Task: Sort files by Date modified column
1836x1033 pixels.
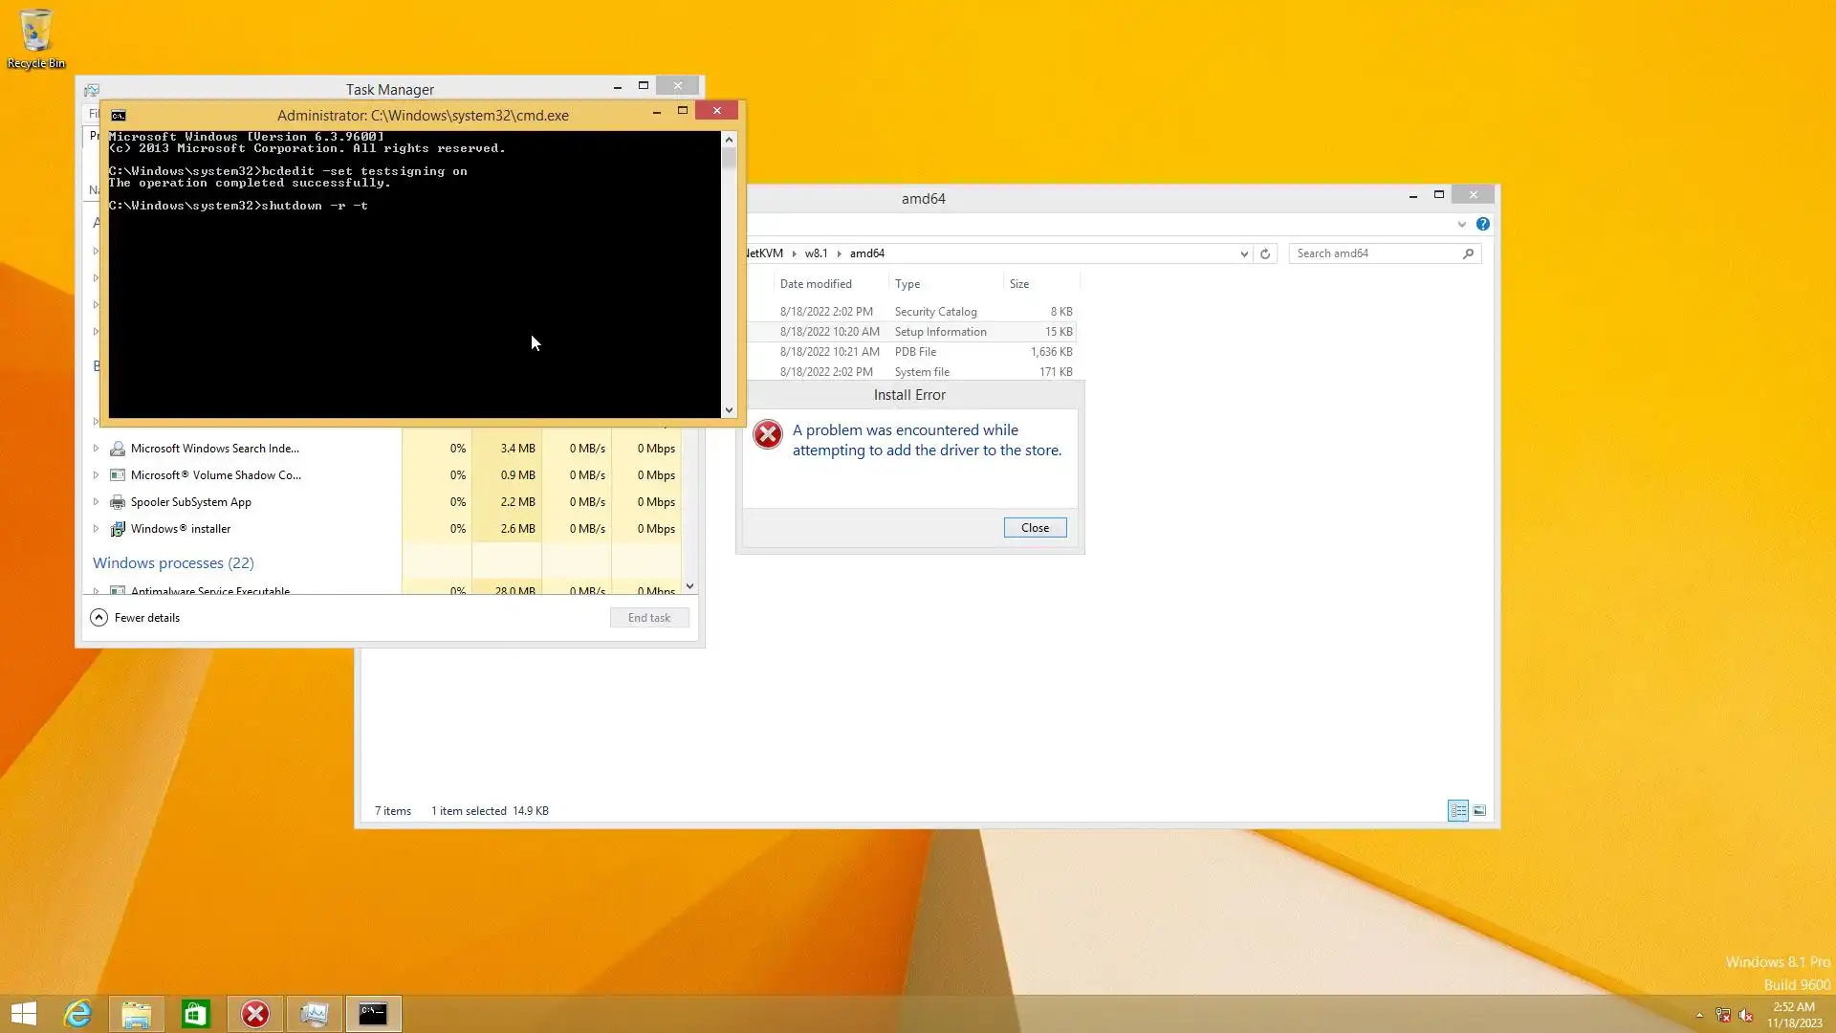Action: tap(816, 284)
